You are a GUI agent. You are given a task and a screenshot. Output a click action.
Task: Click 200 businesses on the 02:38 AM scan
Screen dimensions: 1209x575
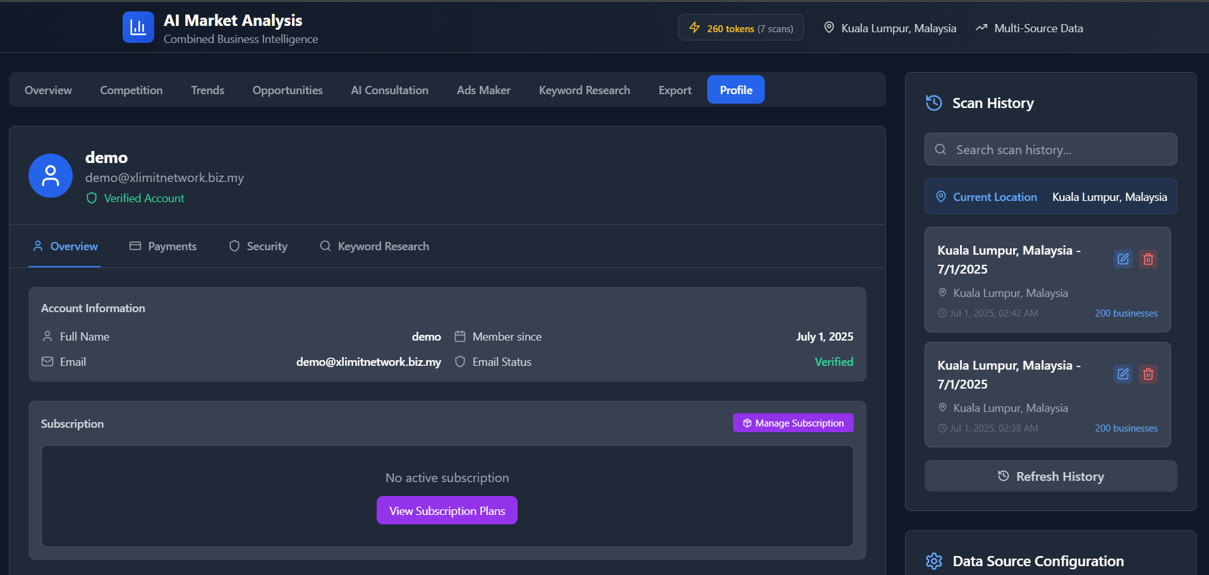click(1126, 428)
